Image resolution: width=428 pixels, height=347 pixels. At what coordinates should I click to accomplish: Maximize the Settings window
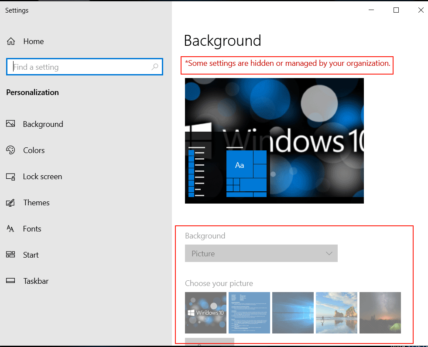[x=396, y=10]
